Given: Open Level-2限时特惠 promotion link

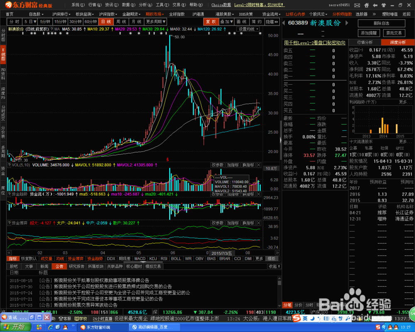Looking at the screenshot, I should (260, 5).
